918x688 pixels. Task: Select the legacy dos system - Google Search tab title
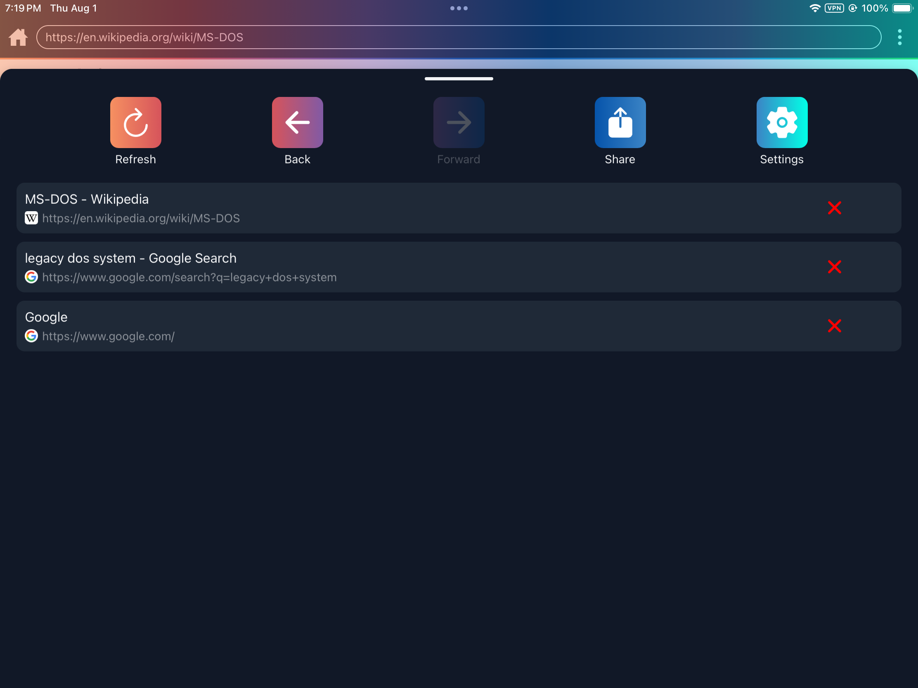click(x=131, y=258)
